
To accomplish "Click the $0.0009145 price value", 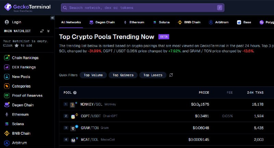I will [x=199, y=140].
